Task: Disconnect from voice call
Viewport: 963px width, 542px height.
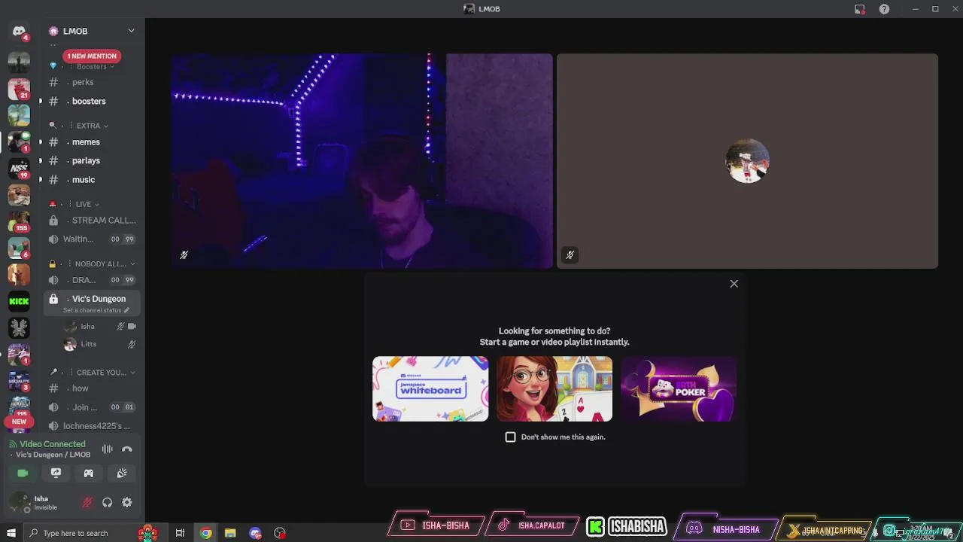Action: [127, 449]
